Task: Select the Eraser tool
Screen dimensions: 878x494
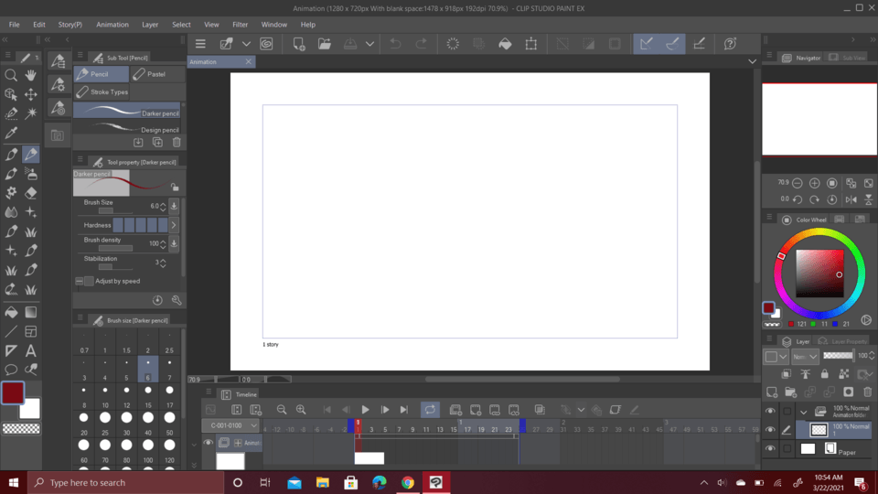Action: [31, 193]
